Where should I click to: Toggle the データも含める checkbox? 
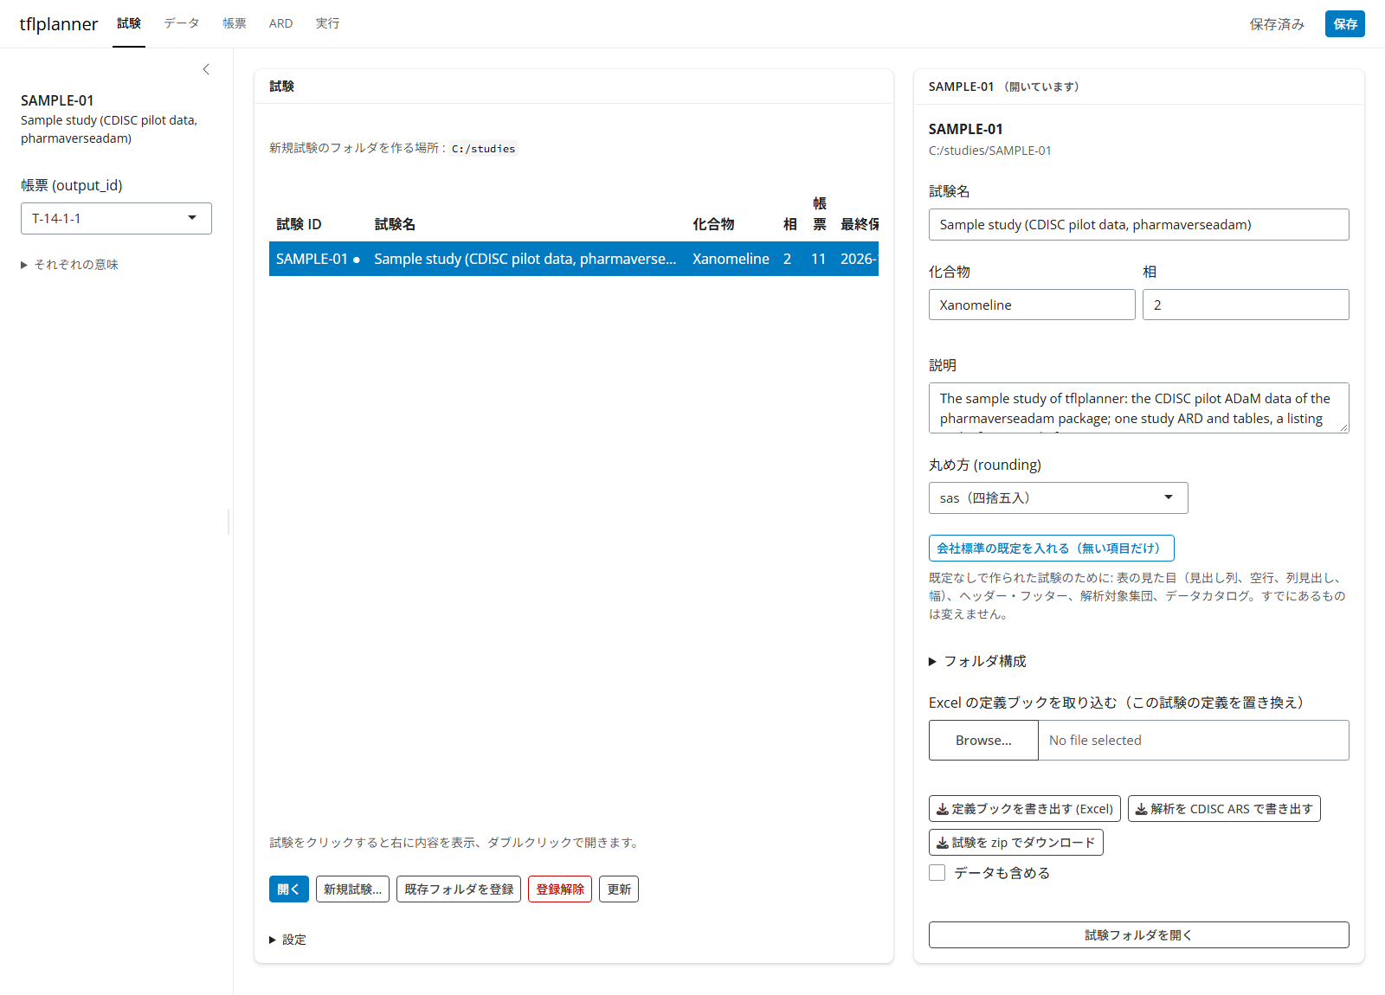pos(937,873)
